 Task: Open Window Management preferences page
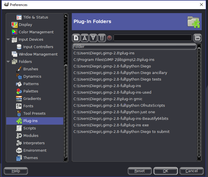(38, 54)
